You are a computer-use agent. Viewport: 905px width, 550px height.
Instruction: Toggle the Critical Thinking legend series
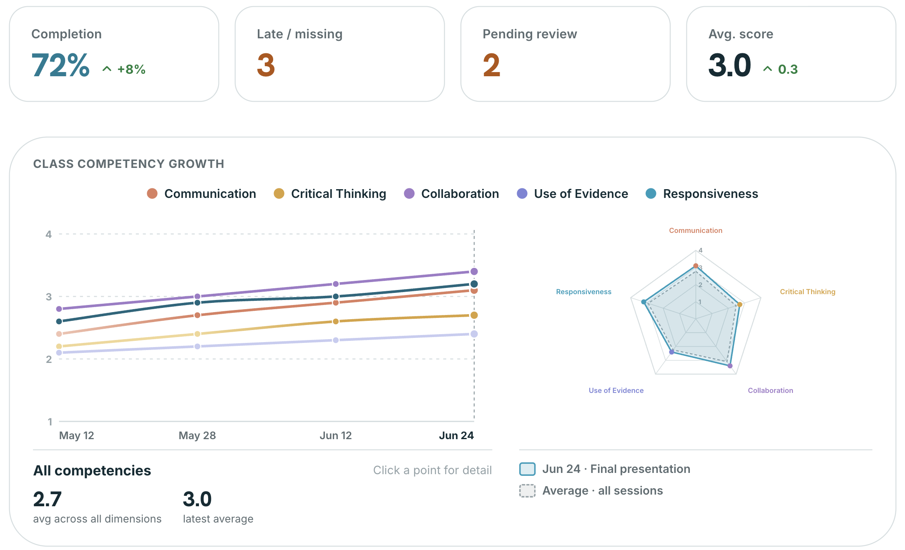[330, 194]
